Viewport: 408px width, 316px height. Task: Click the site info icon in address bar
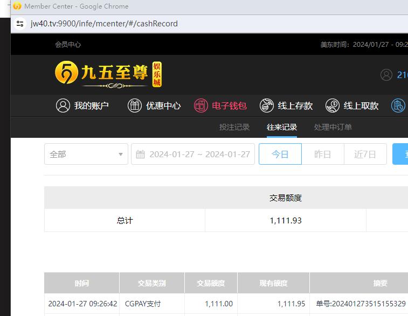[20, 24]
